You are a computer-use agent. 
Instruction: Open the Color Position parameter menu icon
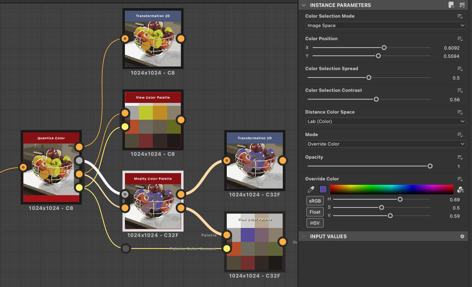(460, 39)
